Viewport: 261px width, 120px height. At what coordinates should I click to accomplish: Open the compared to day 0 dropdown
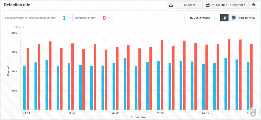[x=105, y=18]
